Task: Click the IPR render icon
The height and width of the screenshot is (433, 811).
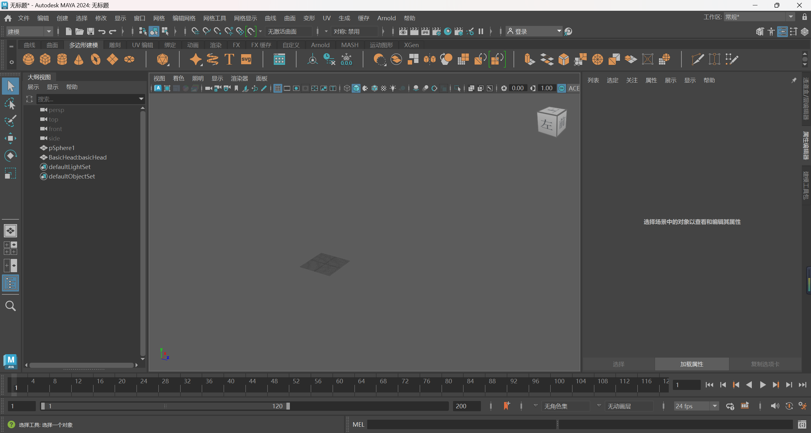Action: (425, 31)
